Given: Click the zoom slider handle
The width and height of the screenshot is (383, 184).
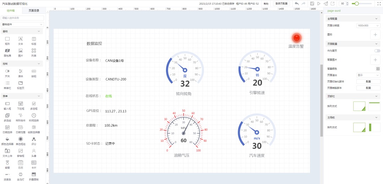Looking at the screenshot, I should [356, 4].
